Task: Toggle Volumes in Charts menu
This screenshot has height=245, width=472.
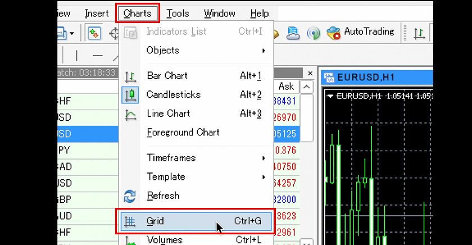Action: pyautogui.click(x=196, y=239)
